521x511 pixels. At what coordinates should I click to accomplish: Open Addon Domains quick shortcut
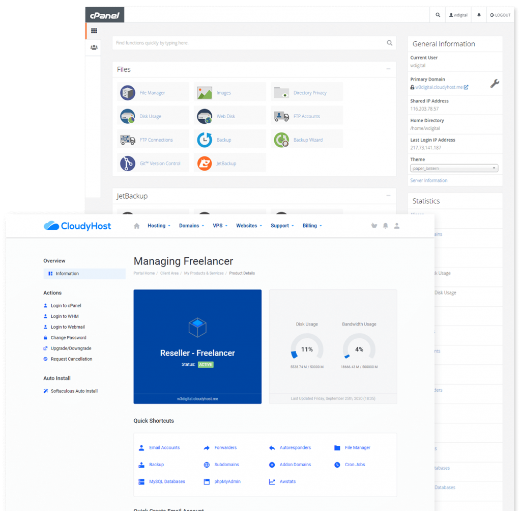290,465
